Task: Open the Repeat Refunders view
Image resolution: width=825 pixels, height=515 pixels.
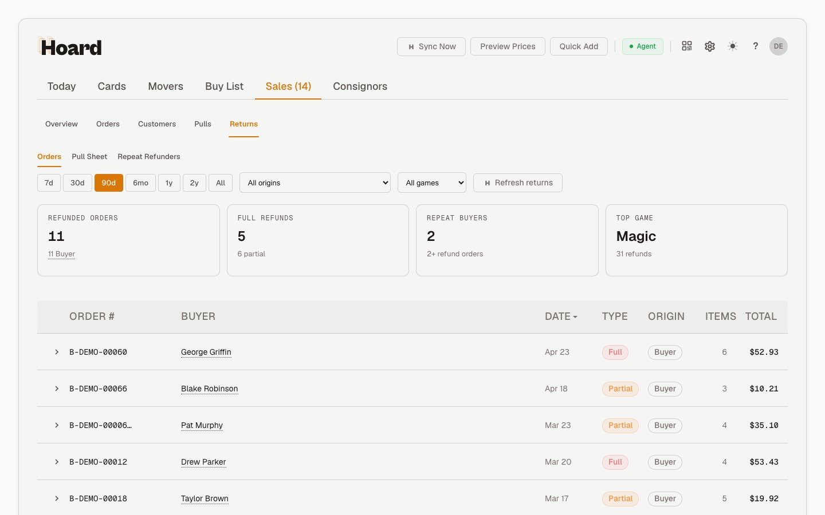Action: [x=149, y=157]
